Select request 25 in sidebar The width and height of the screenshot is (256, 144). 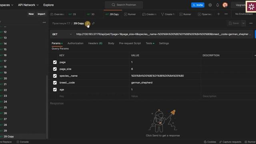(5, 108)
